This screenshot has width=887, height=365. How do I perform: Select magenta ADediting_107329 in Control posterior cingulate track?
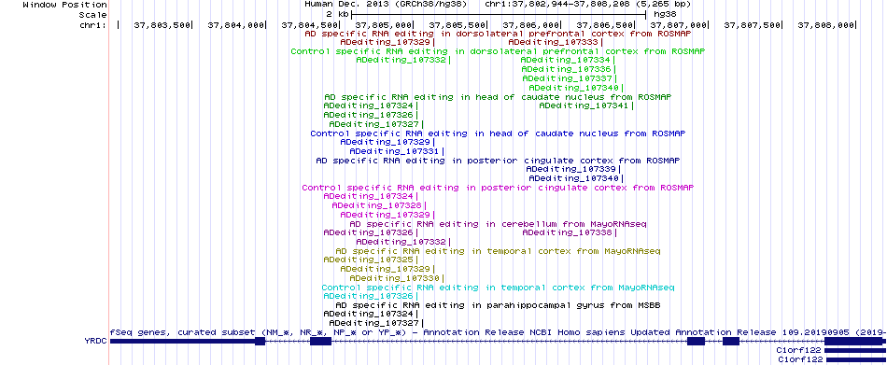pyautogui.click(x=387, y=215)
